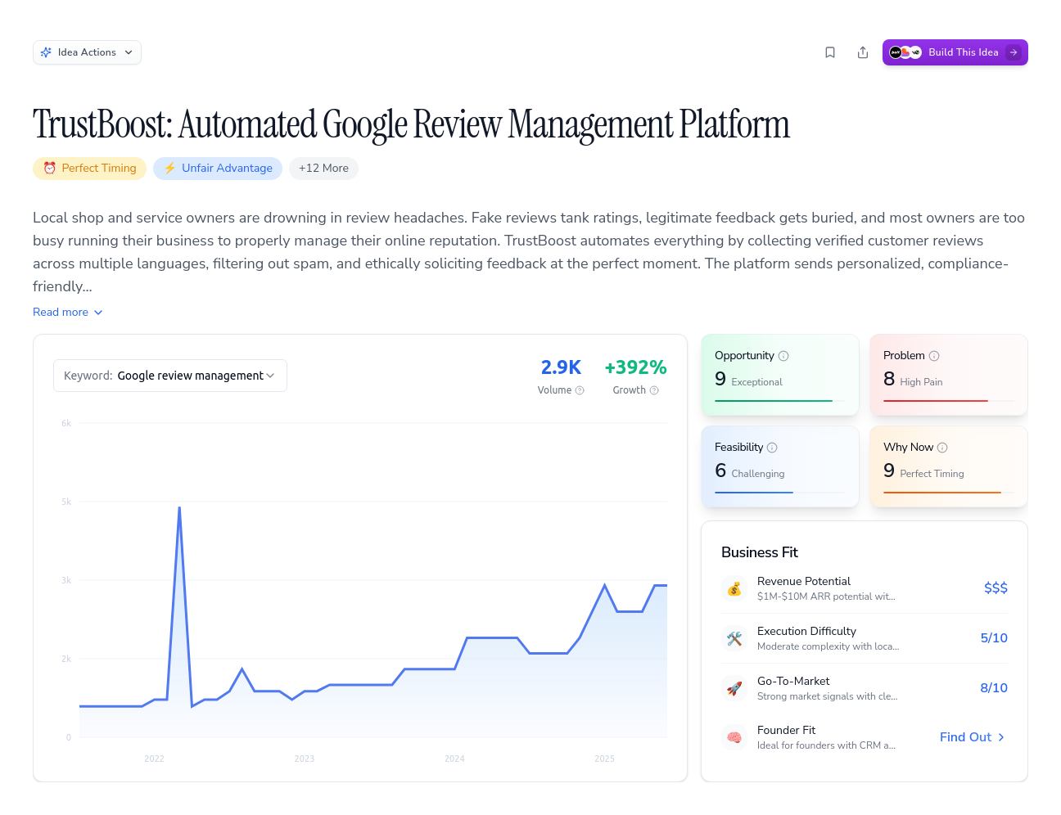Show +12 More tags

pyautogui.click(x=323, y=169)
